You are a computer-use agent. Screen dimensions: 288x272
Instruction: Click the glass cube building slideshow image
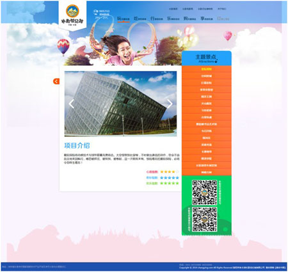click(120, 104)
